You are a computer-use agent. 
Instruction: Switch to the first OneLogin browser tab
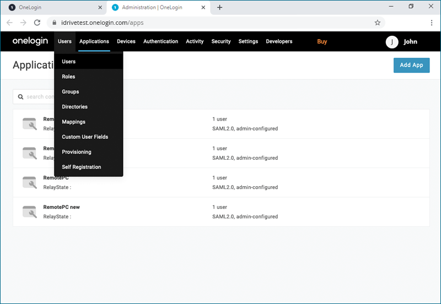[52, 7]
